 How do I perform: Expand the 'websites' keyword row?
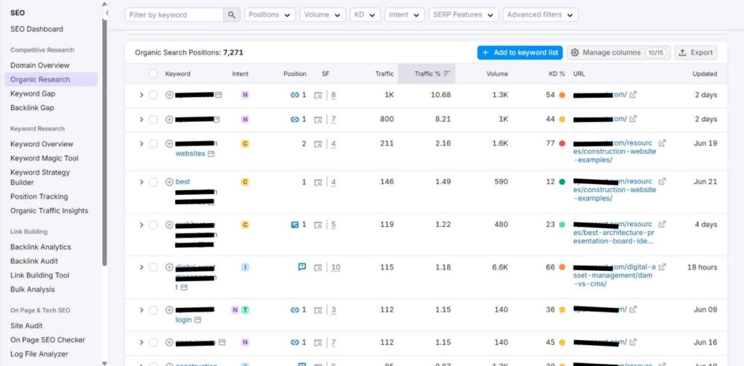coord(141,144)
